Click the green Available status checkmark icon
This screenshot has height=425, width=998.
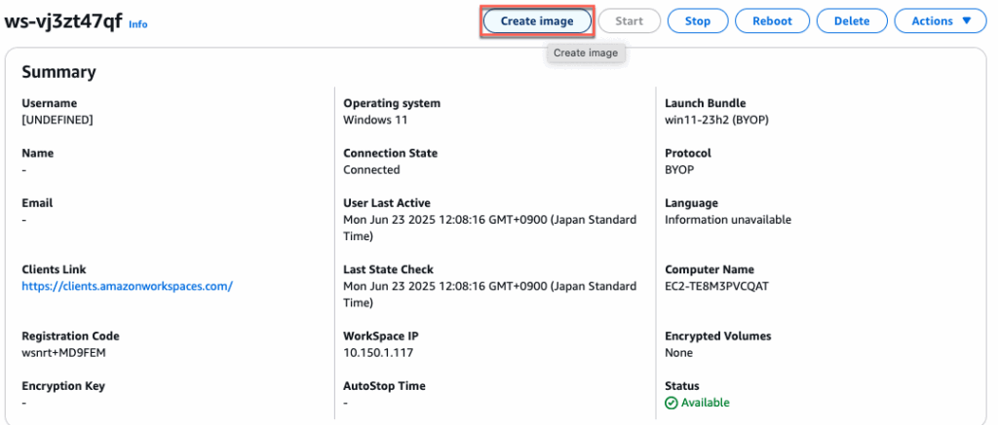pos(671,403)
